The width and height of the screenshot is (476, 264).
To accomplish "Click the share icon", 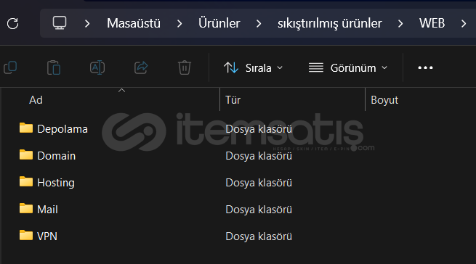I will (x=141, y=67).
